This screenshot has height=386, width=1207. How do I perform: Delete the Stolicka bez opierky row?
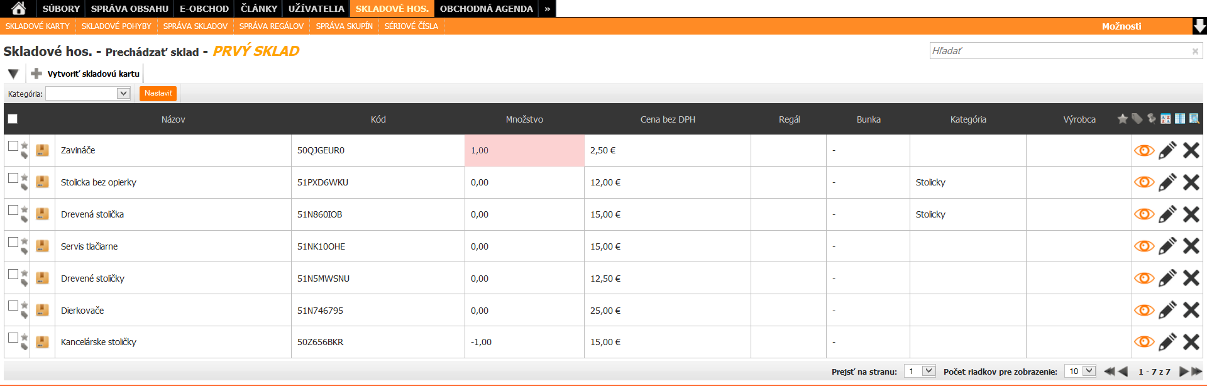coord(1191,182)
